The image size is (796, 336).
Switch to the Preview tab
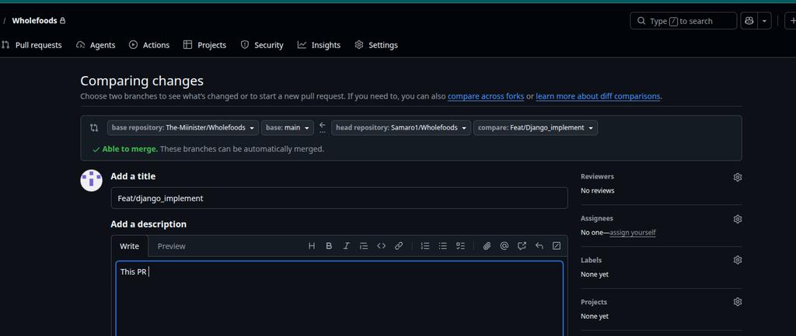point(171,246)
